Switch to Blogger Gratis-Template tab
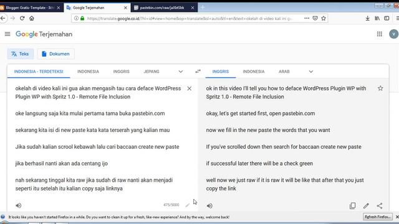This screenshot has width=399, height=224. (29, 7)
